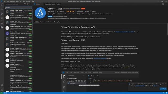Select Prettier Standard in the extensions list
Viewport: 168px width, 94px height.
pyautogui.click(x=18, y=28)
